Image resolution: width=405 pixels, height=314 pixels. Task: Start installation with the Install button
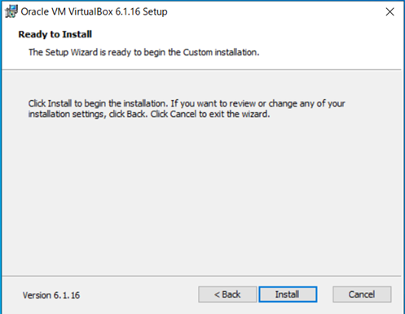coord(288,294)
